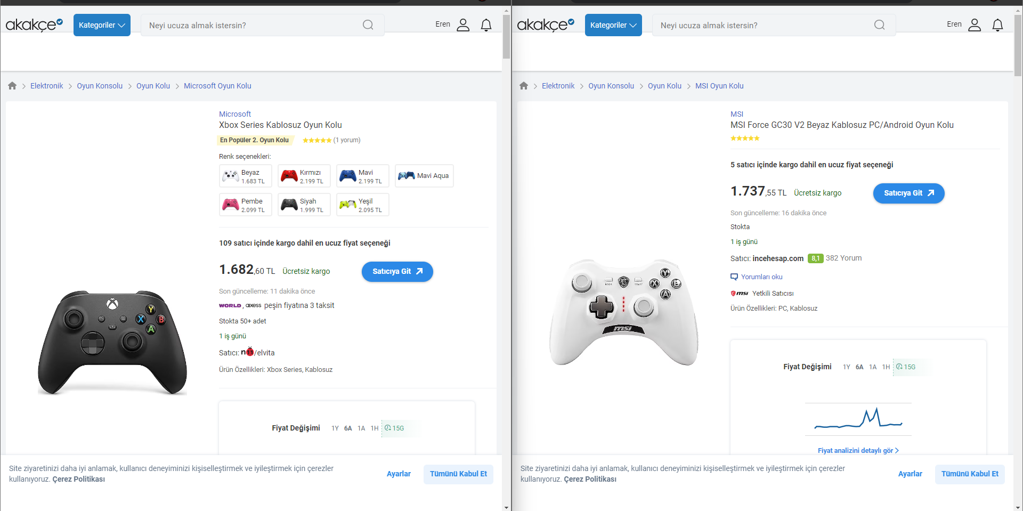Click the n11 seller logo
Screen dimensions: 1023x511
[247, 352]
